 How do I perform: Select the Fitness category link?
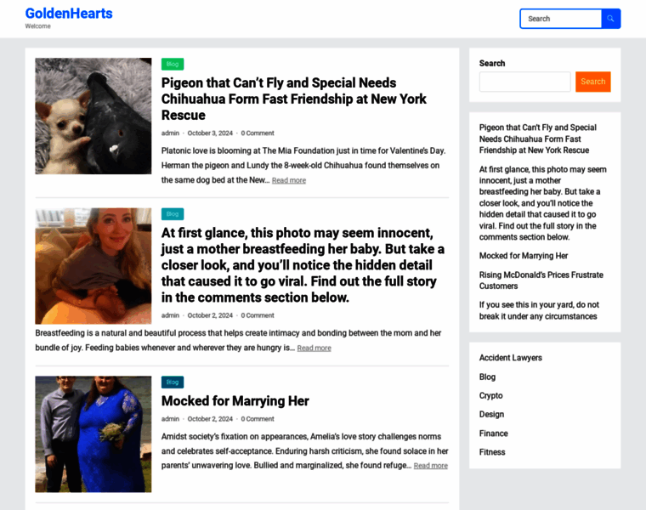[x=492, y=452]
